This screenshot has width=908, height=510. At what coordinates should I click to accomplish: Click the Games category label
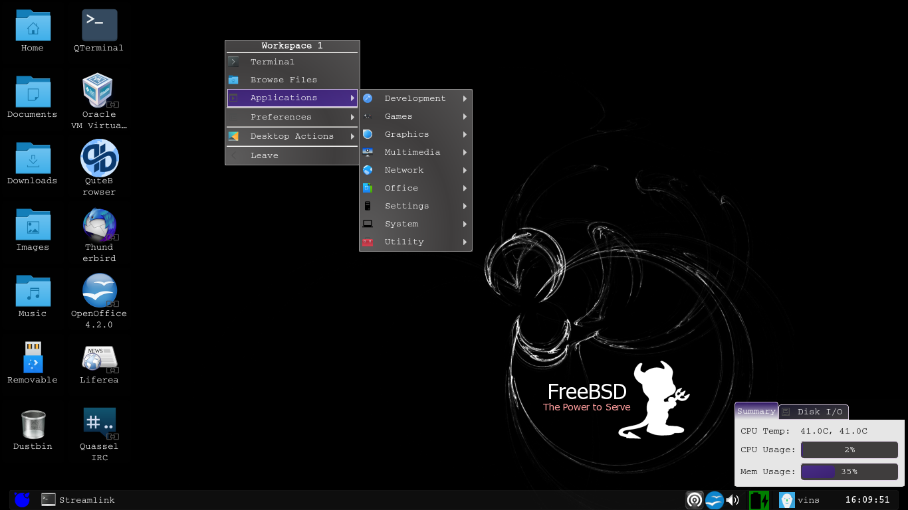399,116
